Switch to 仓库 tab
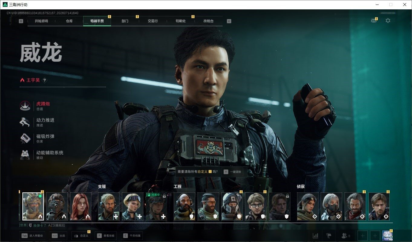Viewport: 412px width, 242px height. point(69,21)
